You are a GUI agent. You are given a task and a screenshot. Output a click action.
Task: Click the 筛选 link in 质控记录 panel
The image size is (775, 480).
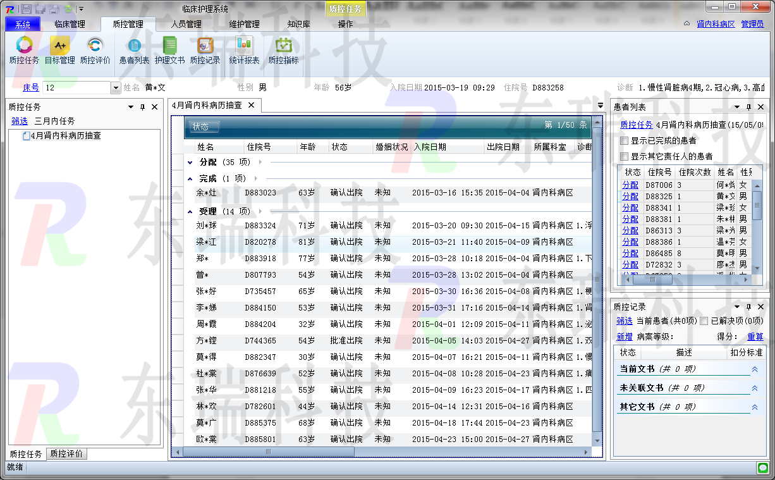tap(625, 321)
